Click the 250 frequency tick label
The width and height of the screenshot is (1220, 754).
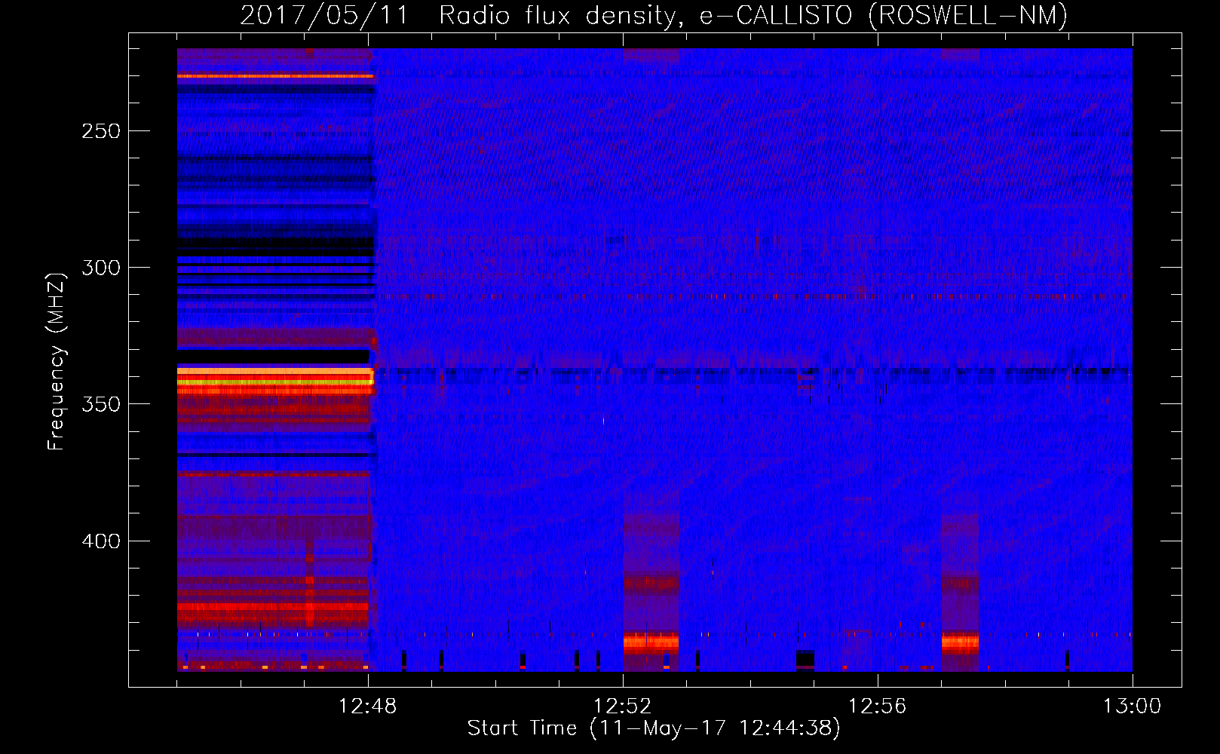101,131
